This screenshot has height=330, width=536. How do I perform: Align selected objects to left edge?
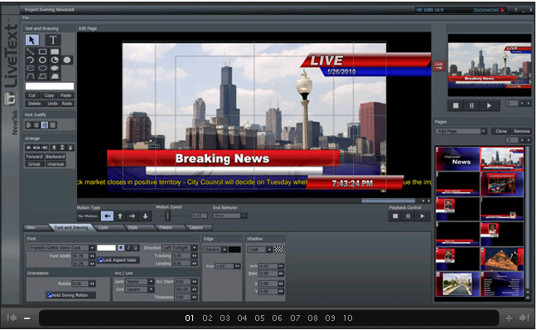click(x=29, y=148)
